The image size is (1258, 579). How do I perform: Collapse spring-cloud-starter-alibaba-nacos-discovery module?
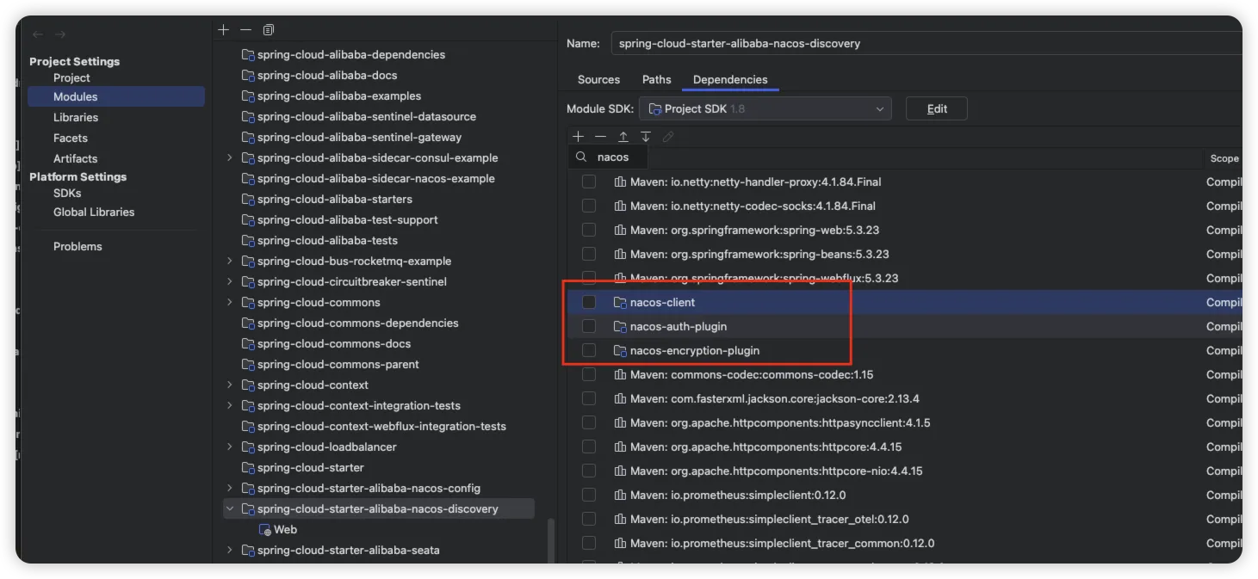coord(230,508)
